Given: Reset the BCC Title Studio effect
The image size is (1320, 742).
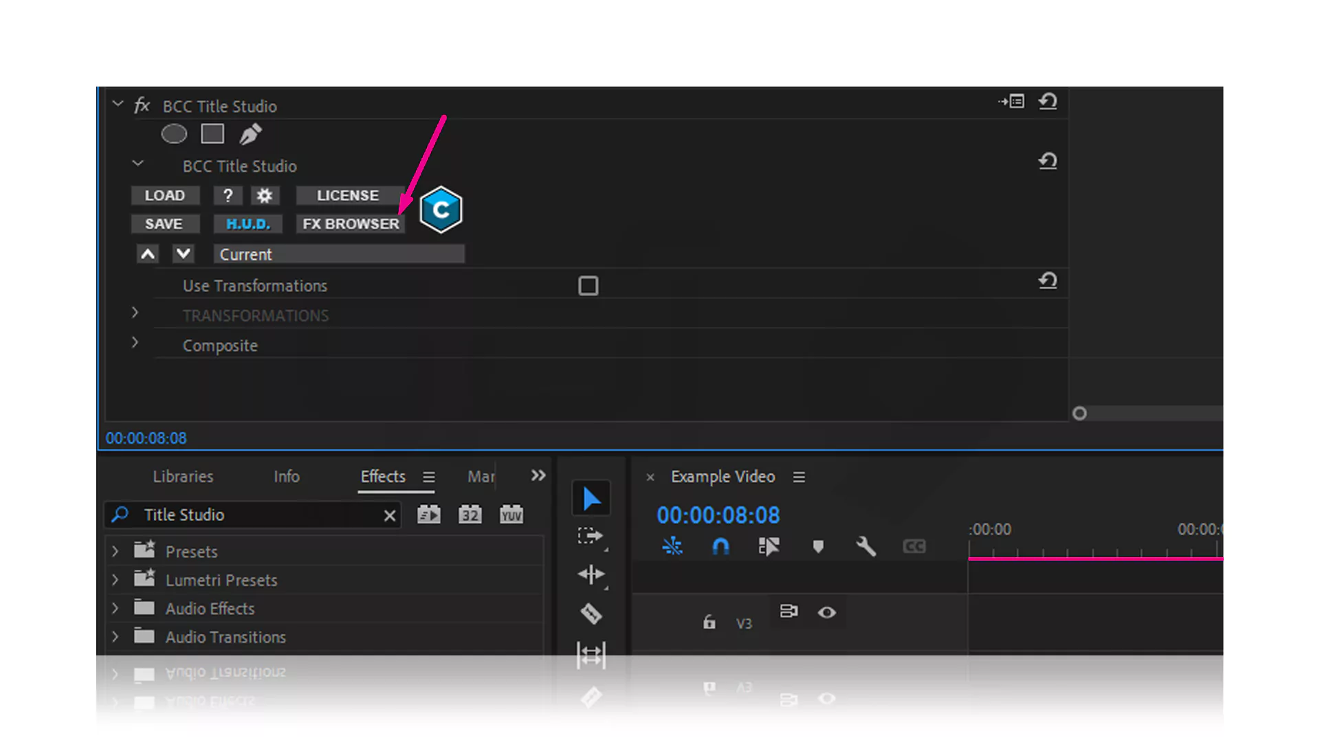Looking at the screenshot, I should [1048, 102].
